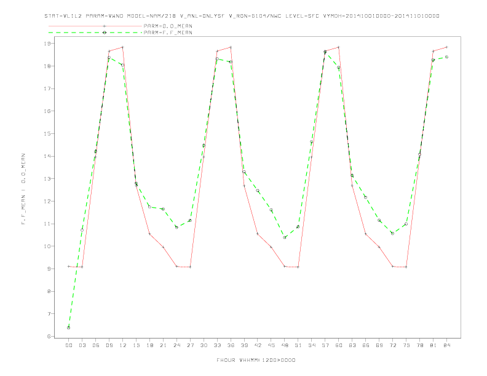Screen dimensions: 487x376
Task: Click x-axis forecast hour label 27
Action: tap(190, 345)
